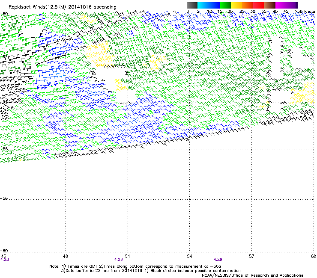Click the '-54' latitude label

pyautogui.click(x=4, y=102)
